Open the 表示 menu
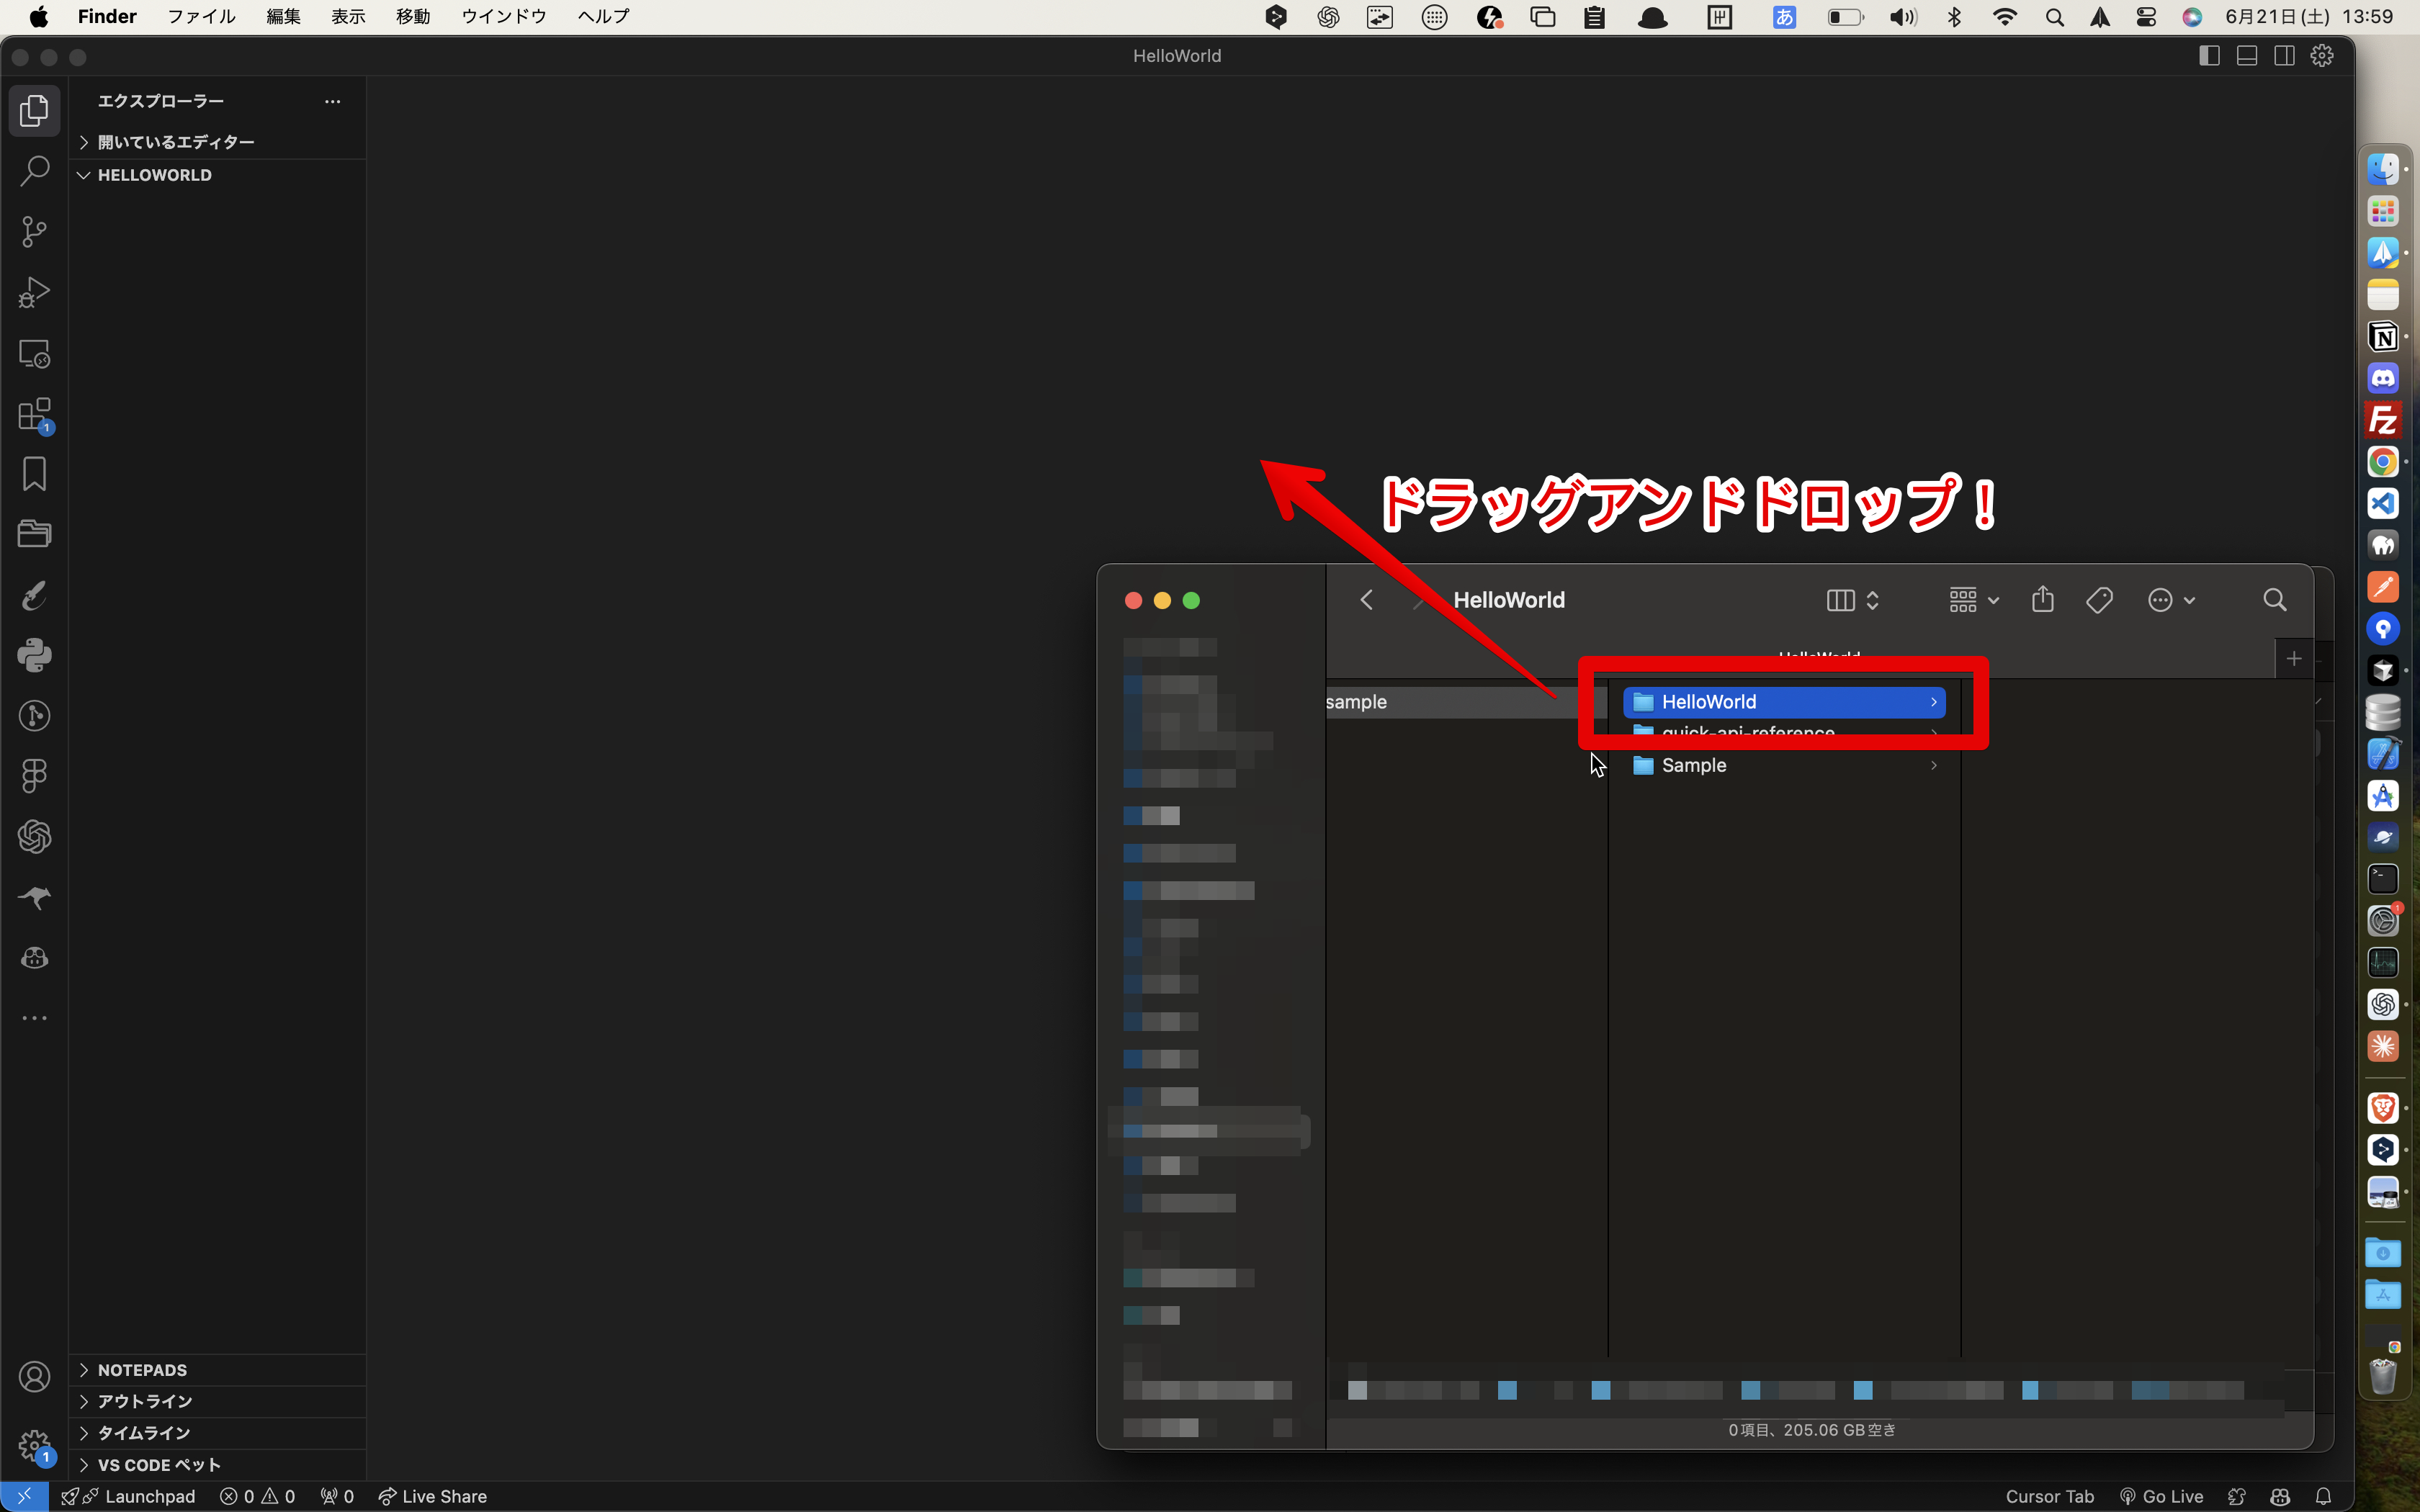 pos(348,17)
